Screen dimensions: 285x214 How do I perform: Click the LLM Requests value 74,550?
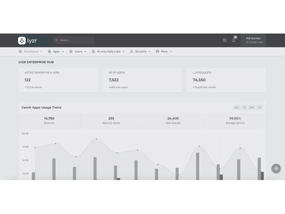tap(199, 80)
